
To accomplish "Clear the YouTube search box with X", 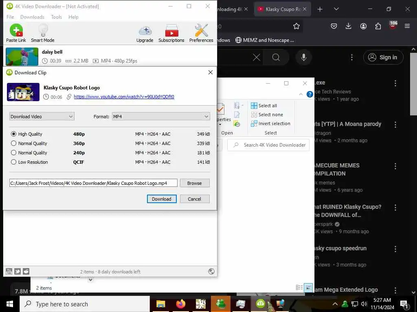I will [257, 57].
